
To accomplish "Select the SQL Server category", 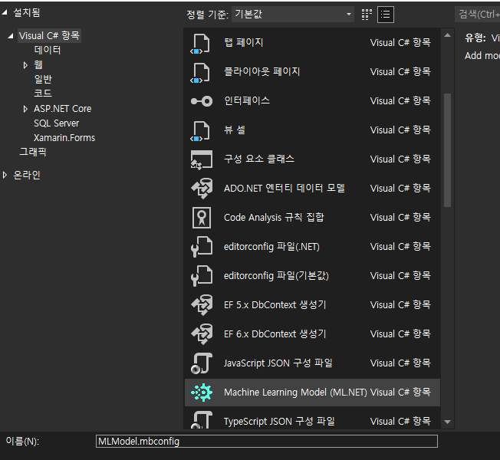I will coord(57,123).
